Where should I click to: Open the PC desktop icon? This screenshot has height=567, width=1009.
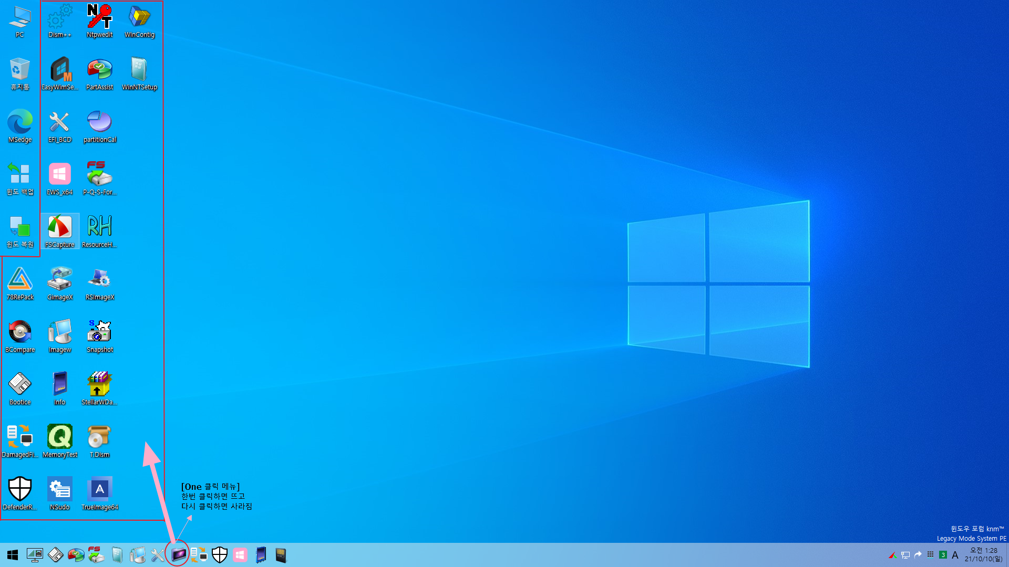click(20, 22)
